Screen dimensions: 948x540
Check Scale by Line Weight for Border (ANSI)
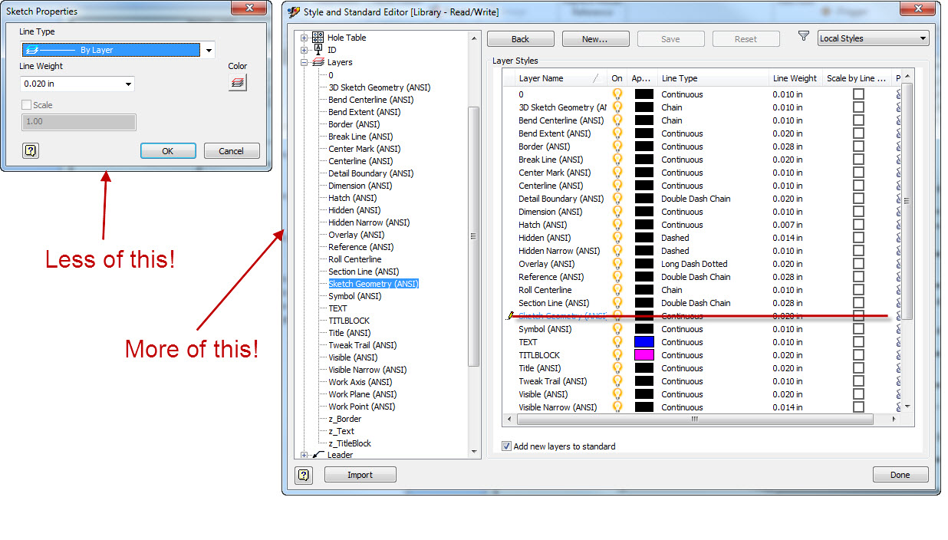pyautogui.click(x=858, y=146)
